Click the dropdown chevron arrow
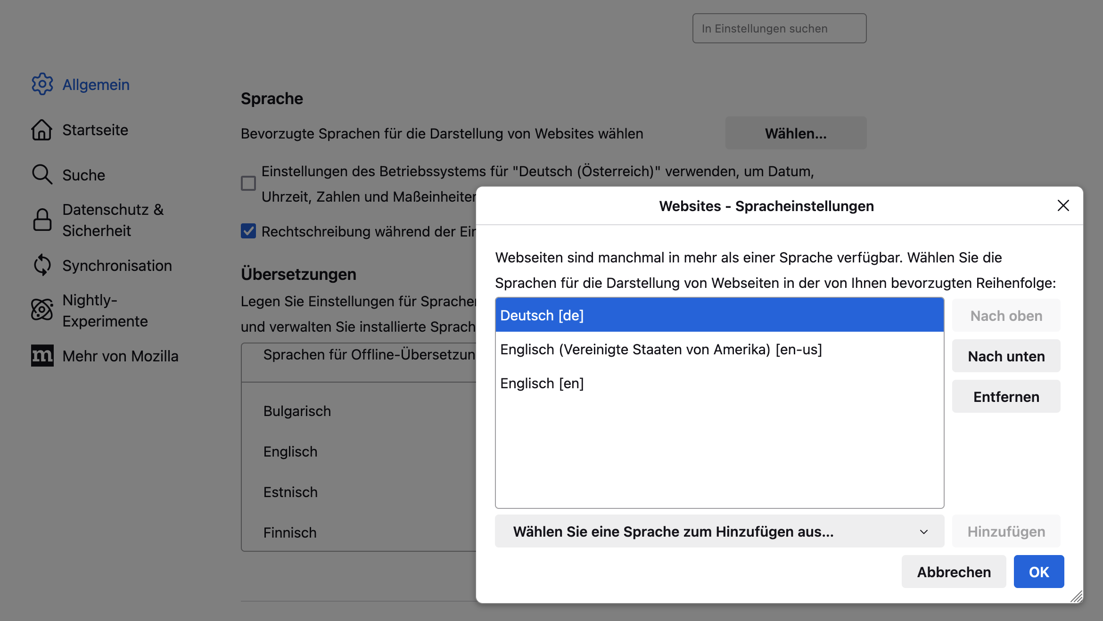The height and width of the screenshot is (621, 1103). point(923,531)
